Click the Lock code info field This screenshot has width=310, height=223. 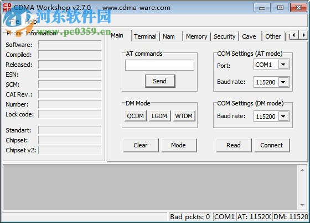[x=70, y=114]
